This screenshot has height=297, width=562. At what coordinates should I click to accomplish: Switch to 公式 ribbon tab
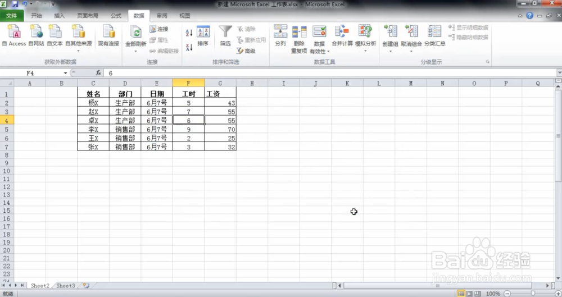tap(116, 16)
